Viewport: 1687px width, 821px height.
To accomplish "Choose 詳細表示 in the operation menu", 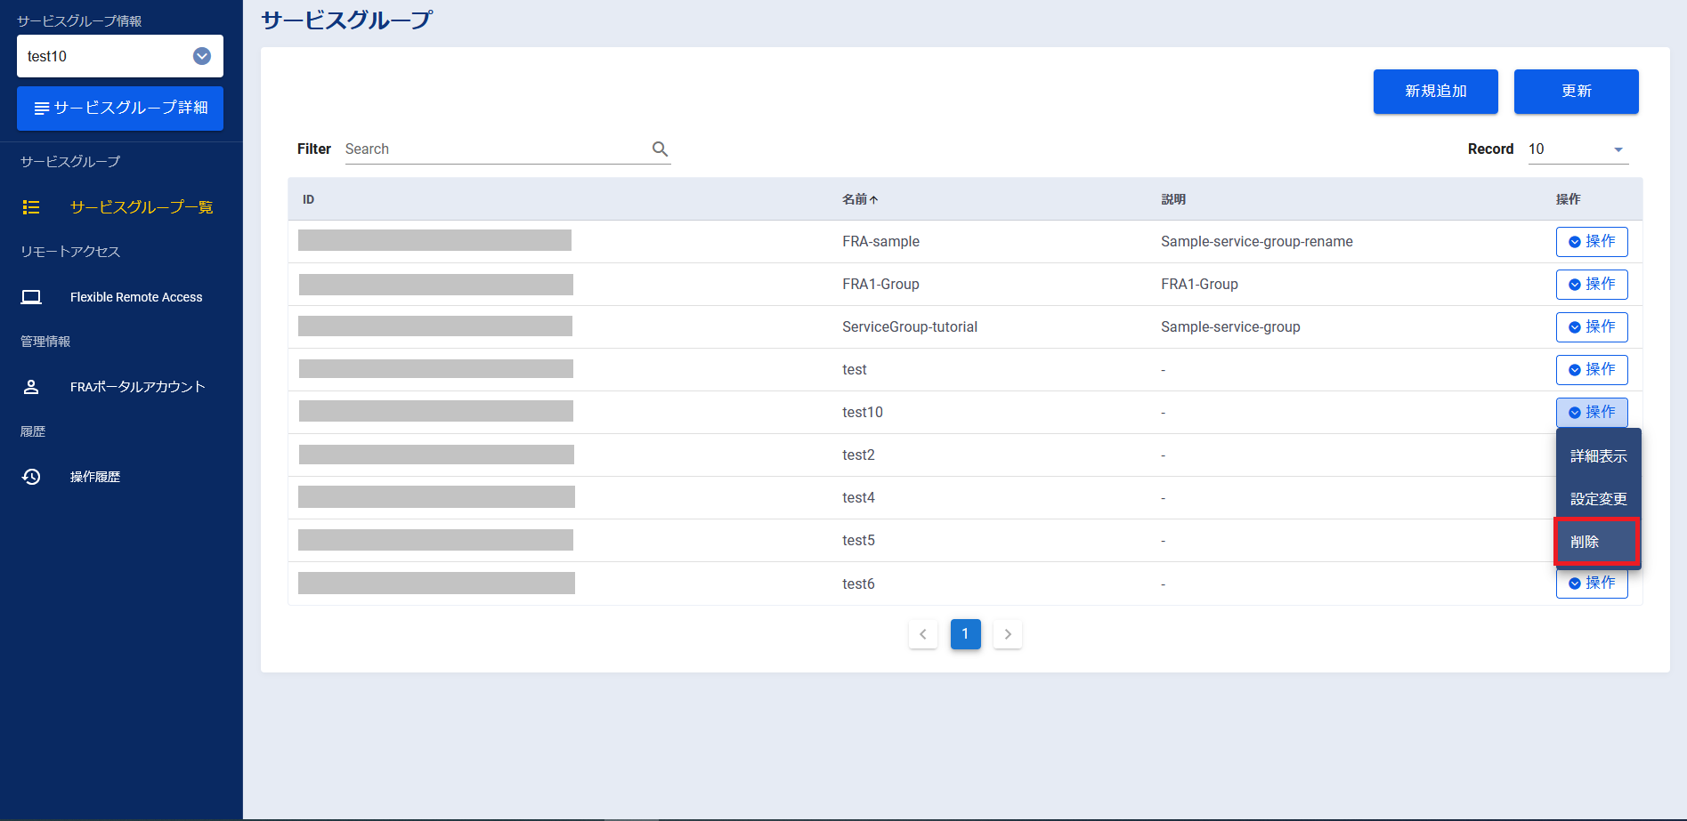I will click(1598, 456).
